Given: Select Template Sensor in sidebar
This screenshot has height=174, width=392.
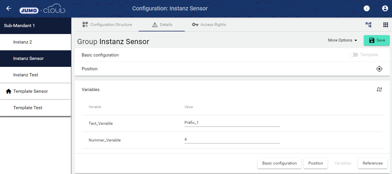Looking at the screenshot, I should pyautogui.click(x=30, y=91).
